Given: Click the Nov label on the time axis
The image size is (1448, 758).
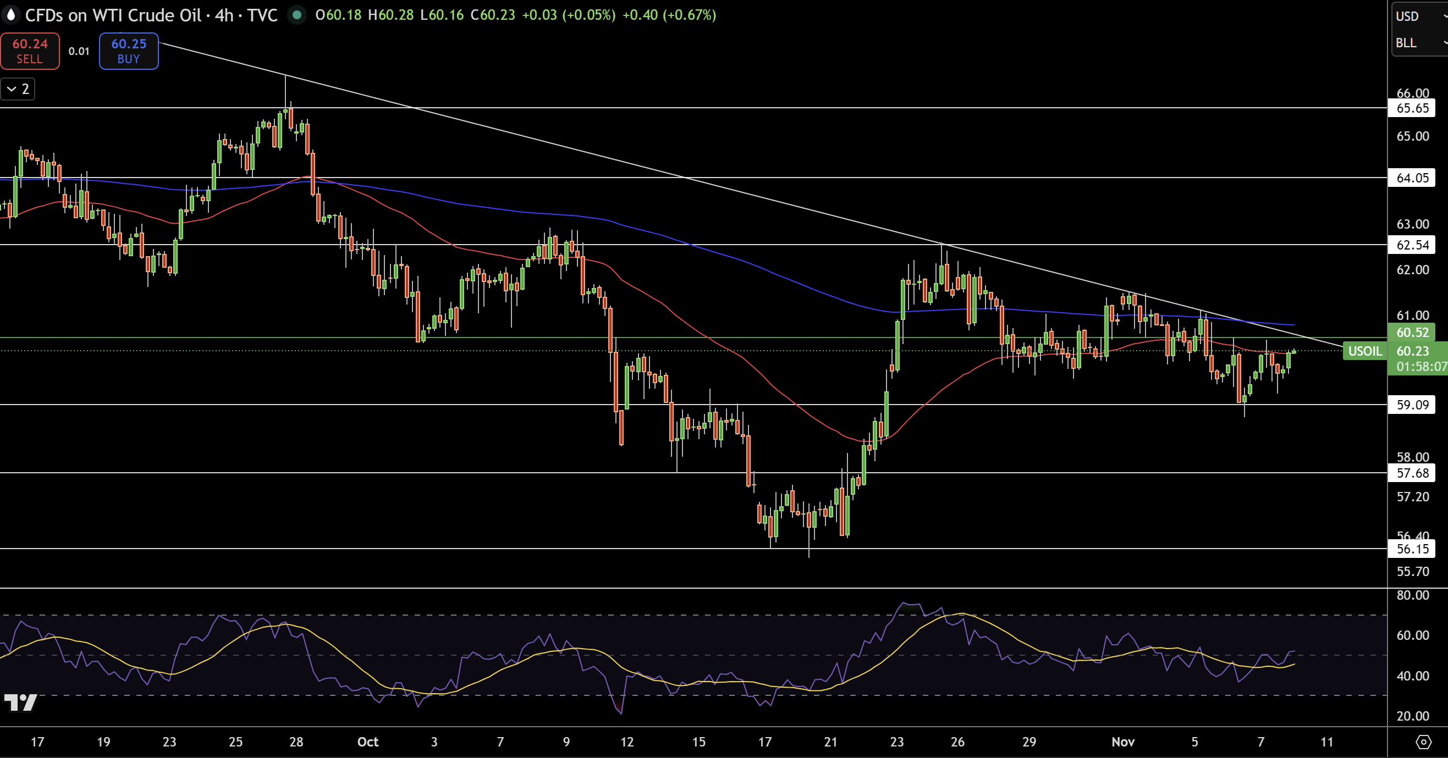Looking at the screenshot, I should 1122,742.
